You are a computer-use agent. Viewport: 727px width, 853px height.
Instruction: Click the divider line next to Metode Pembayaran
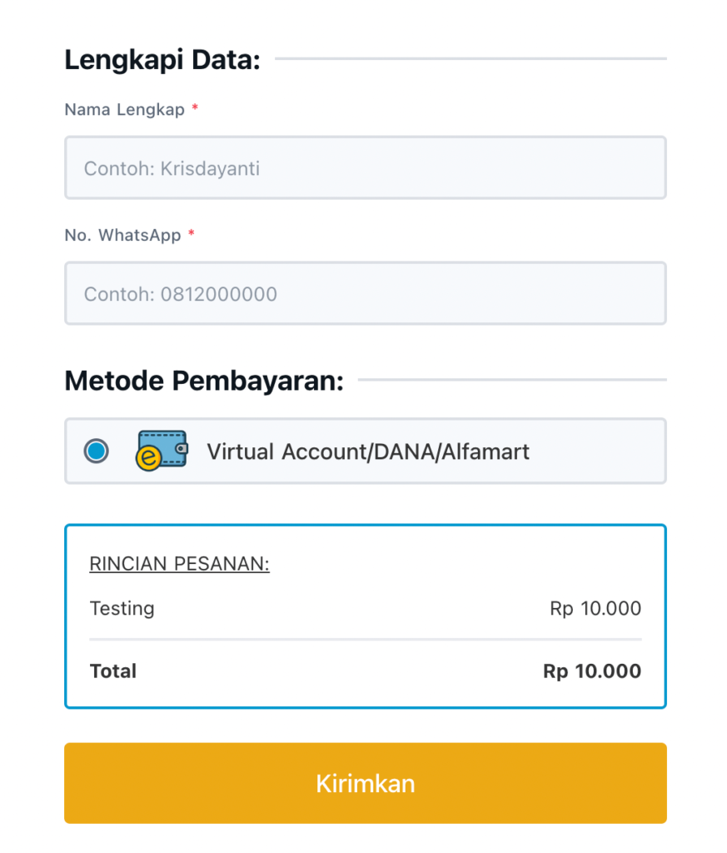click(x=512, y=380)
